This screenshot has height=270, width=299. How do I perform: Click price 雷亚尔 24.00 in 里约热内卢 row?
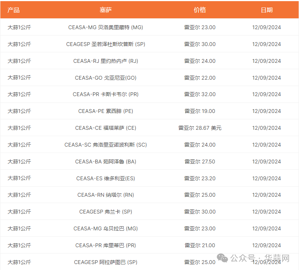coord(200,61)
